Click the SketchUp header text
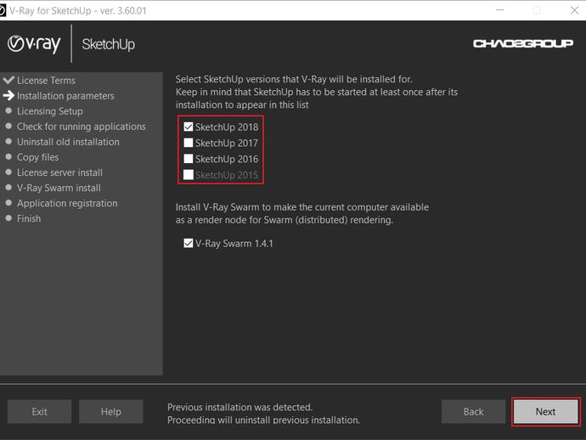The width and height of the screenshot is (586, 440). [109, 44]
